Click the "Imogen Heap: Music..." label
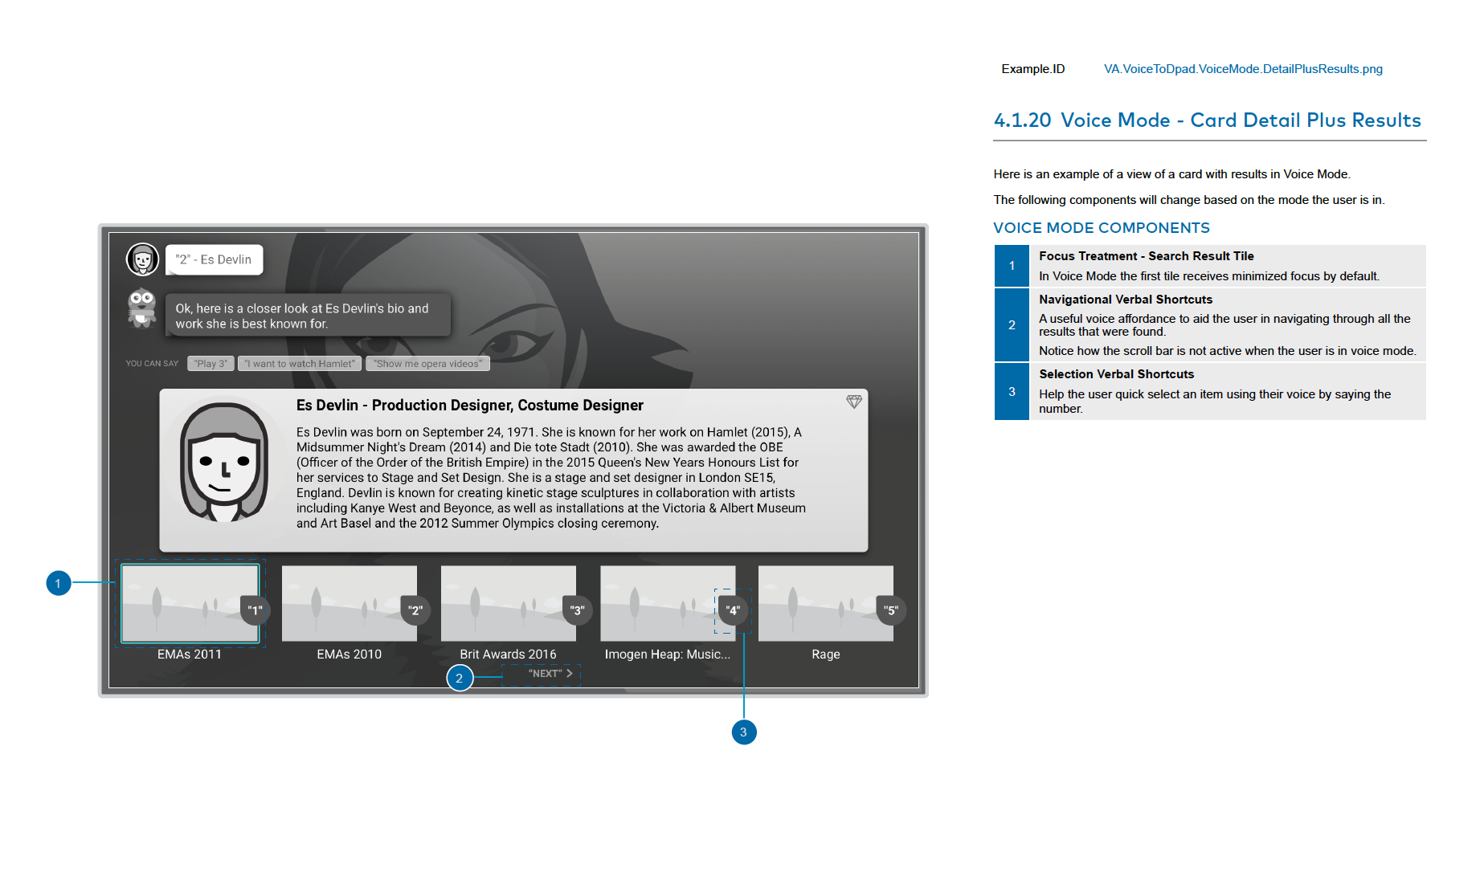Viewport: 1480px width, 885px height. [x=668, y=655]
